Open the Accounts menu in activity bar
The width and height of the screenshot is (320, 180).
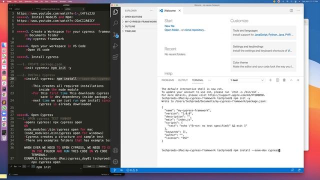[115, 150]
